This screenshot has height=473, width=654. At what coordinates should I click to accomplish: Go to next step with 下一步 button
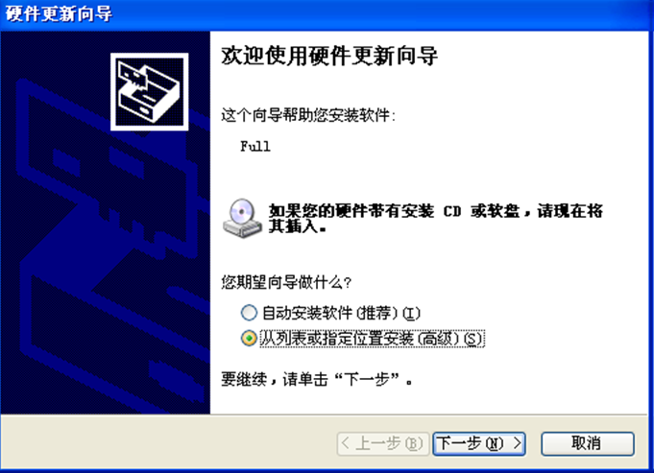pyautogui.click(x=479, y=443)
